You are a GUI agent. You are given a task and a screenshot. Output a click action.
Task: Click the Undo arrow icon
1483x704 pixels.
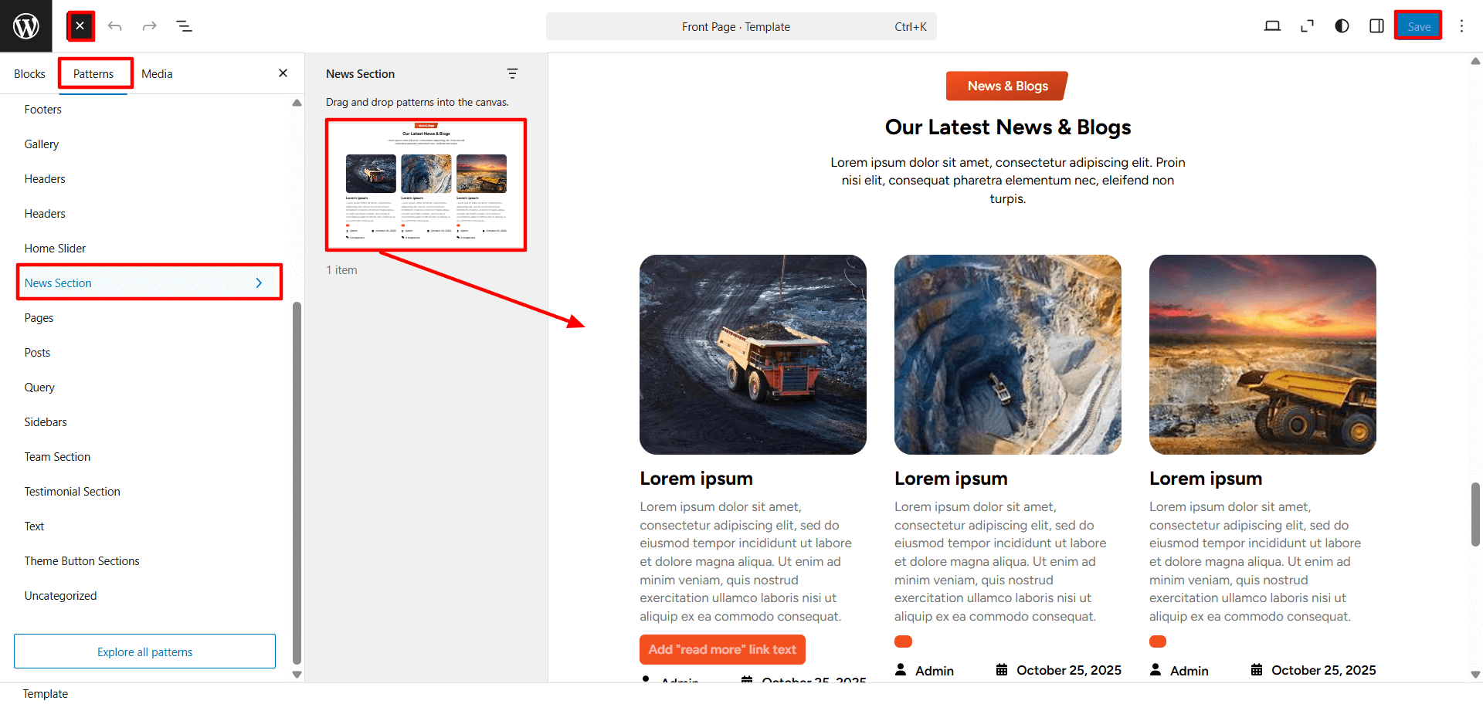pyautogui.click(x=115, y=26)
